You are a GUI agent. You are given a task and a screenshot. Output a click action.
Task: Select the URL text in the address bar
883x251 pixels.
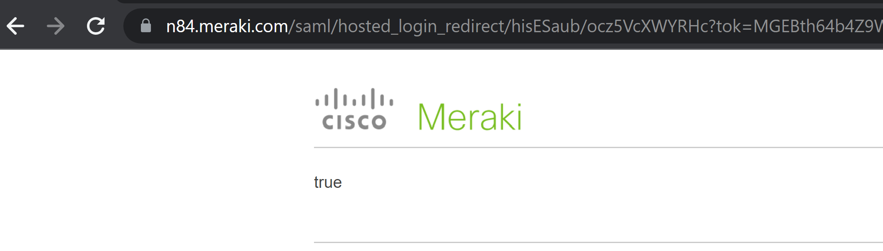[x=376, y=26]
